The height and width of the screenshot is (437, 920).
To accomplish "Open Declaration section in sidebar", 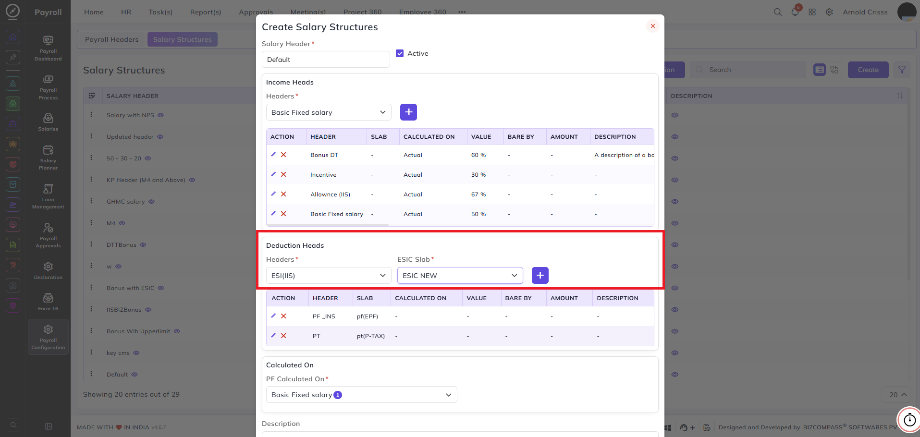I will click(x=48, y=271).
